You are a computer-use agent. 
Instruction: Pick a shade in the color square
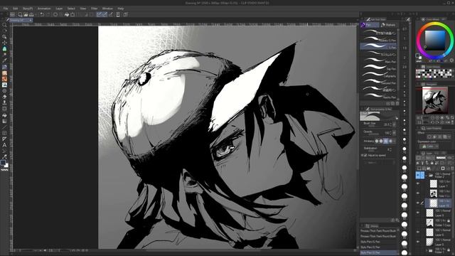click(x=434, y=41)
